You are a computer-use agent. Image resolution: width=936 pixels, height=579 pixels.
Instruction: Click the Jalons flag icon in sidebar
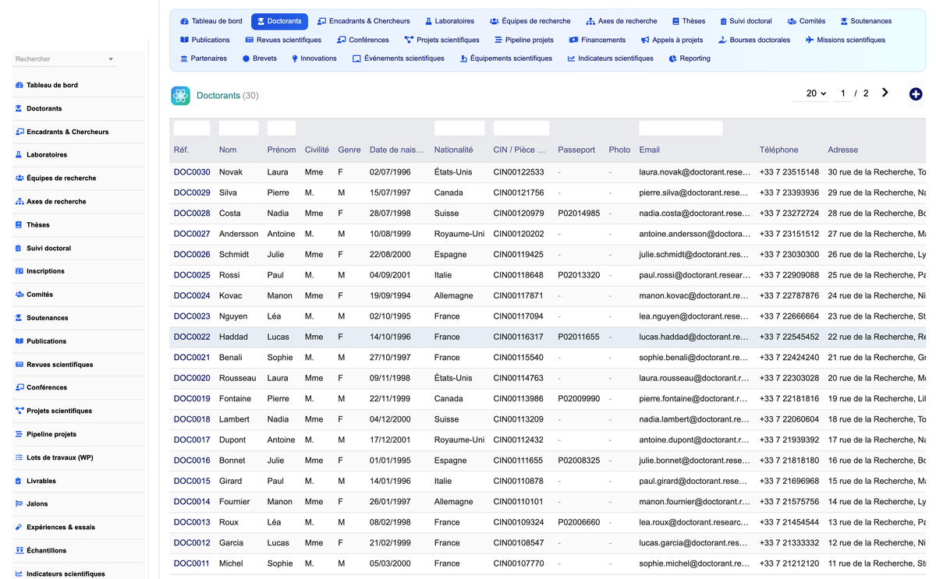click(x=19, y=504)
